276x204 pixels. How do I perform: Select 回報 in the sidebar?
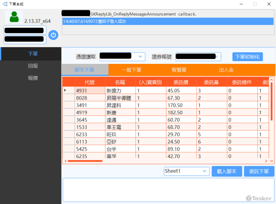[33, 66]
